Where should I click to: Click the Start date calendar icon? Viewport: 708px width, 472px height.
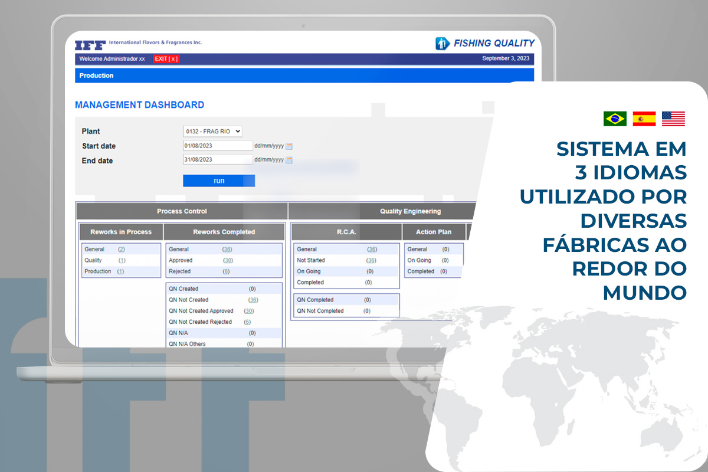point(289,146)
